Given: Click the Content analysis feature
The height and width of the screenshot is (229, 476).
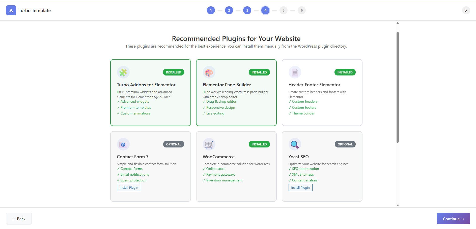Looking at the screenshot, I should tap(303, 180).
